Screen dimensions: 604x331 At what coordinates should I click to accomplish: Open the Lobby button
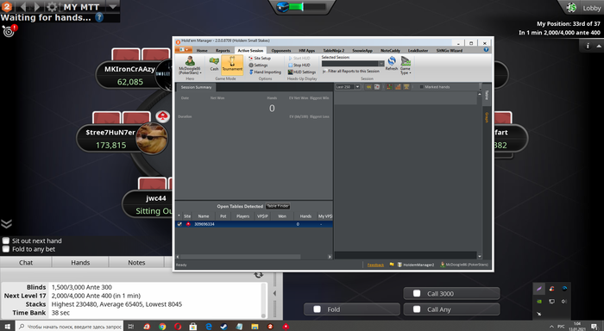click(584, 8)
